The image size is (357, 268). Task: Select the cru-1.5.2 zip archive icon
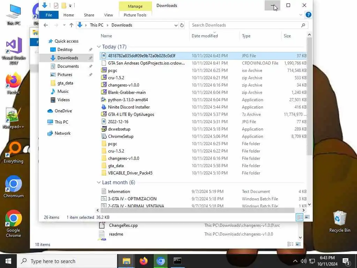[104, 77]
